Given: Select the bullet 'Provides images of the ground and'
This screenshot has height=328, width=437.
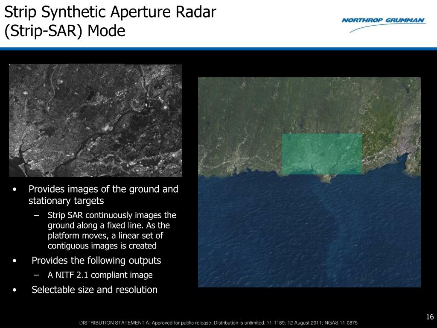Looking at the screenshot, I should point(103,189).
